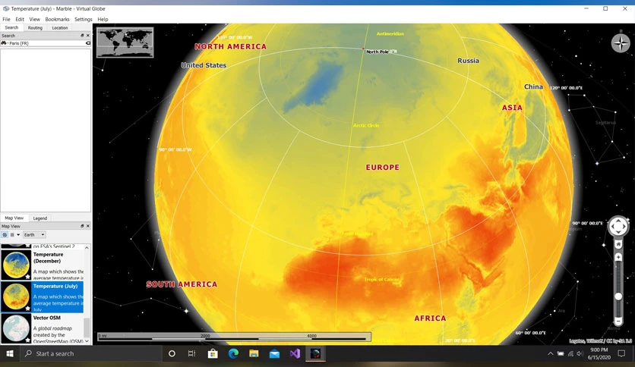
Task: Clear the Paris (FR) search field
Action: [x=88, y=43]
